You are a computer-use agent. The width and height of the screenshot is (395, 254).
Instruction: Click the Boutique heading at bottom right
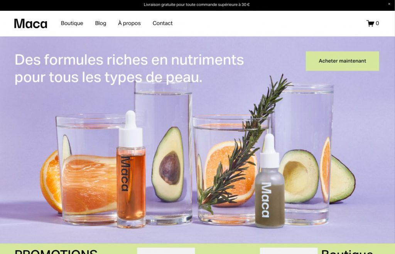(x=347, y=251)
